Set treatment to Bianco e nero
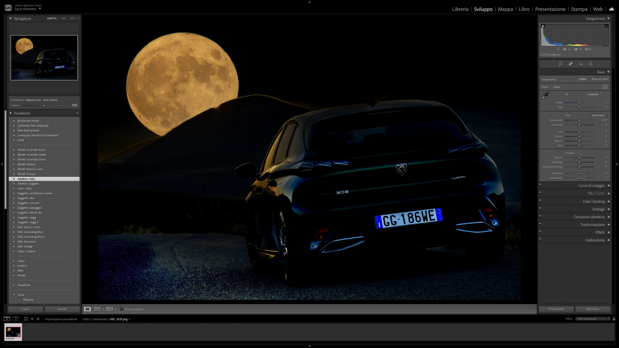Screen dimensions: 619x348 click(600, 79)
